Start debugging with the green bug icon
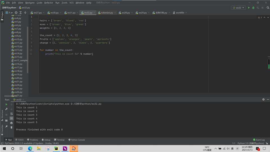The width and height of the screenshot is (270, 152). point(253,8)
